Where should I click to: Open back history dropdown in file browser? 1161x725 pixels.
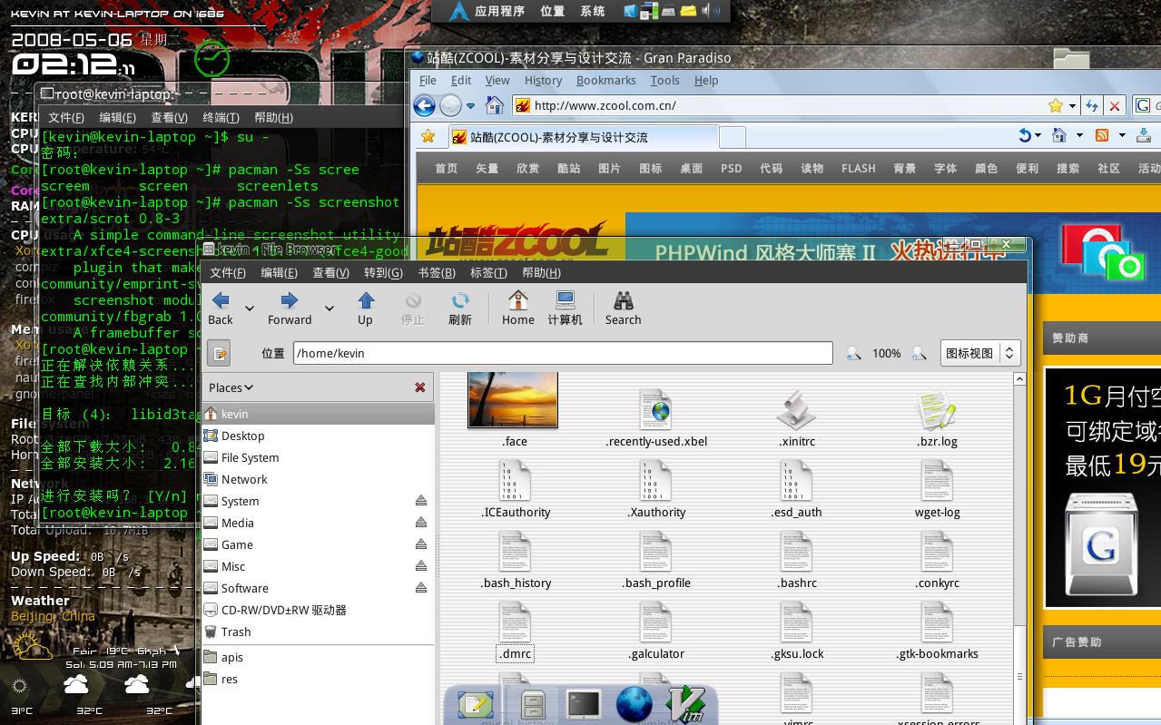250,309
